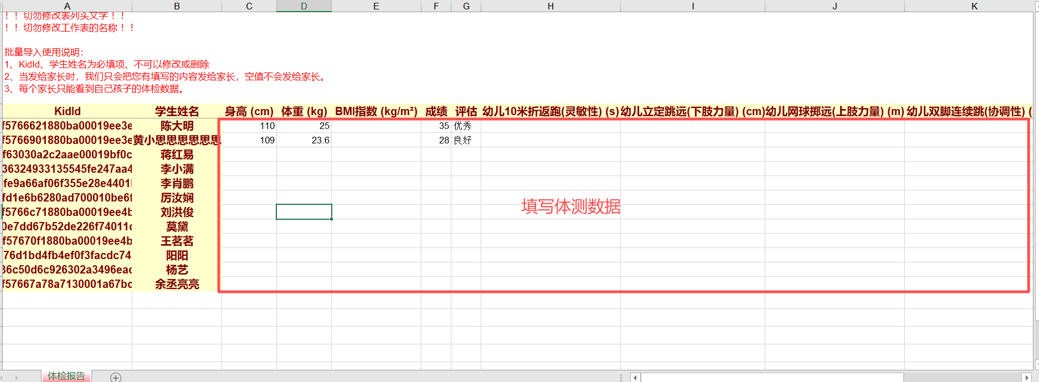Click sheet tab scroll-right arrow
The height and width of the screenshot is (382, 1039).
[17, 378]
